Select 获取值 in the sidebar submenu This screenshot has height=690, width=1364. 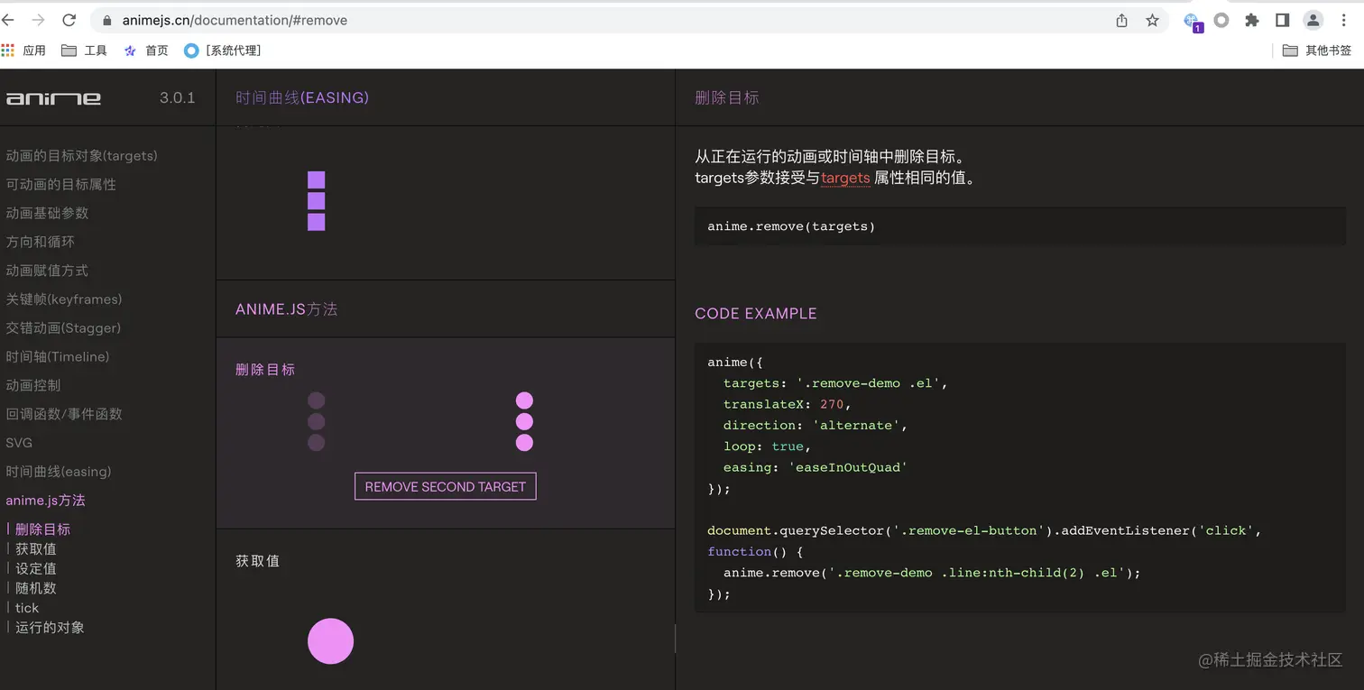pos(36,549)
